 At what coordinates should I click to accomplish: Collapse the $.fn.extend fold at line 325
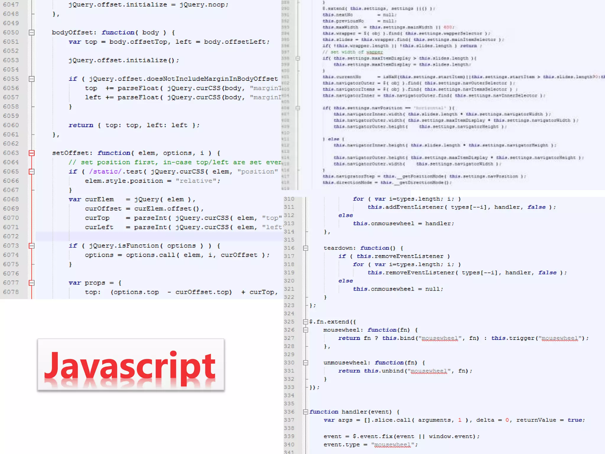[x=306, y=322]
